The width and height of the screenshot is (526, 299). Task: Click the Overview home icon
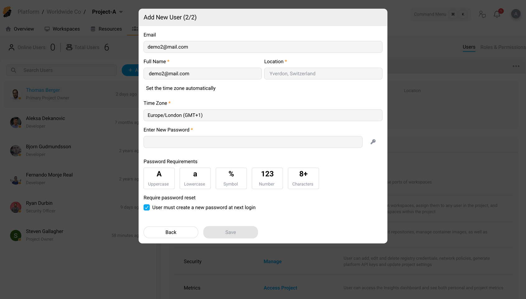tap(8, 29)
